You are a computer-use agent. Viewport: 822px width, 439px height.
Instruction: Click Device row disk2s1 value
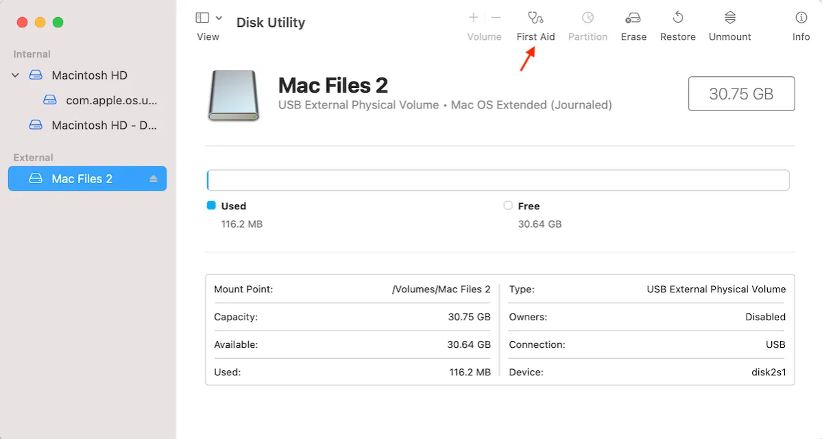click(x=769, y=372)
